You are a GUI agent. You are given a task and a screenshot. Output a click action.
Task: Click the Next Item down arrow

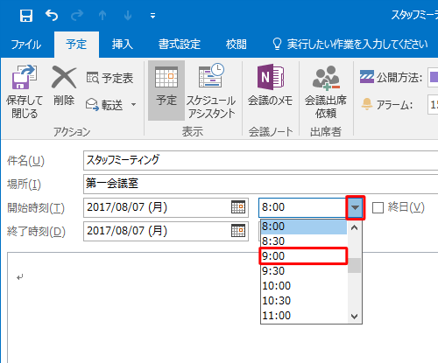[x=128, y=15]
